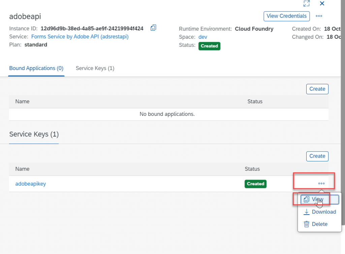The height and width of the screenshot is (254, 345).
Task: Open the dev space link
Action: (202, 37)
